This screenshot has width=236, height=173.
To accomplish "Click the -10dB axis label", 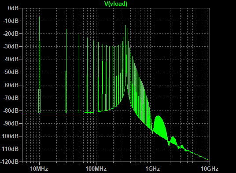I will pos(11,21).
